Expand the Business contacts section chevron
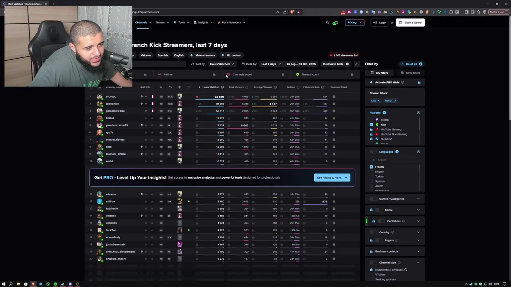511x287 pixels. pos(418,251)
